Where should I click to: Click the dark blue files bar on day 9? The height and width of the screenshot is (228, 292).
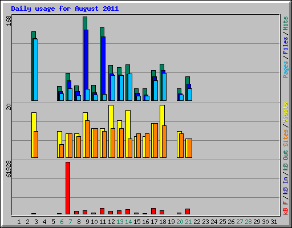tap(86, 59)
